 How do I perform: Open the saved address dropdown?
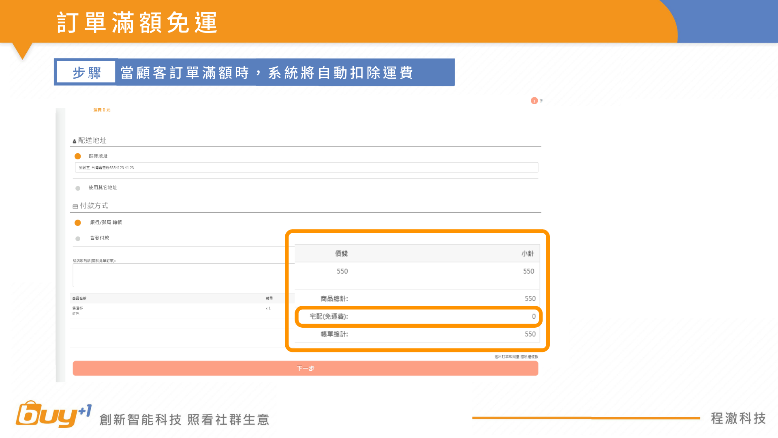306,167
